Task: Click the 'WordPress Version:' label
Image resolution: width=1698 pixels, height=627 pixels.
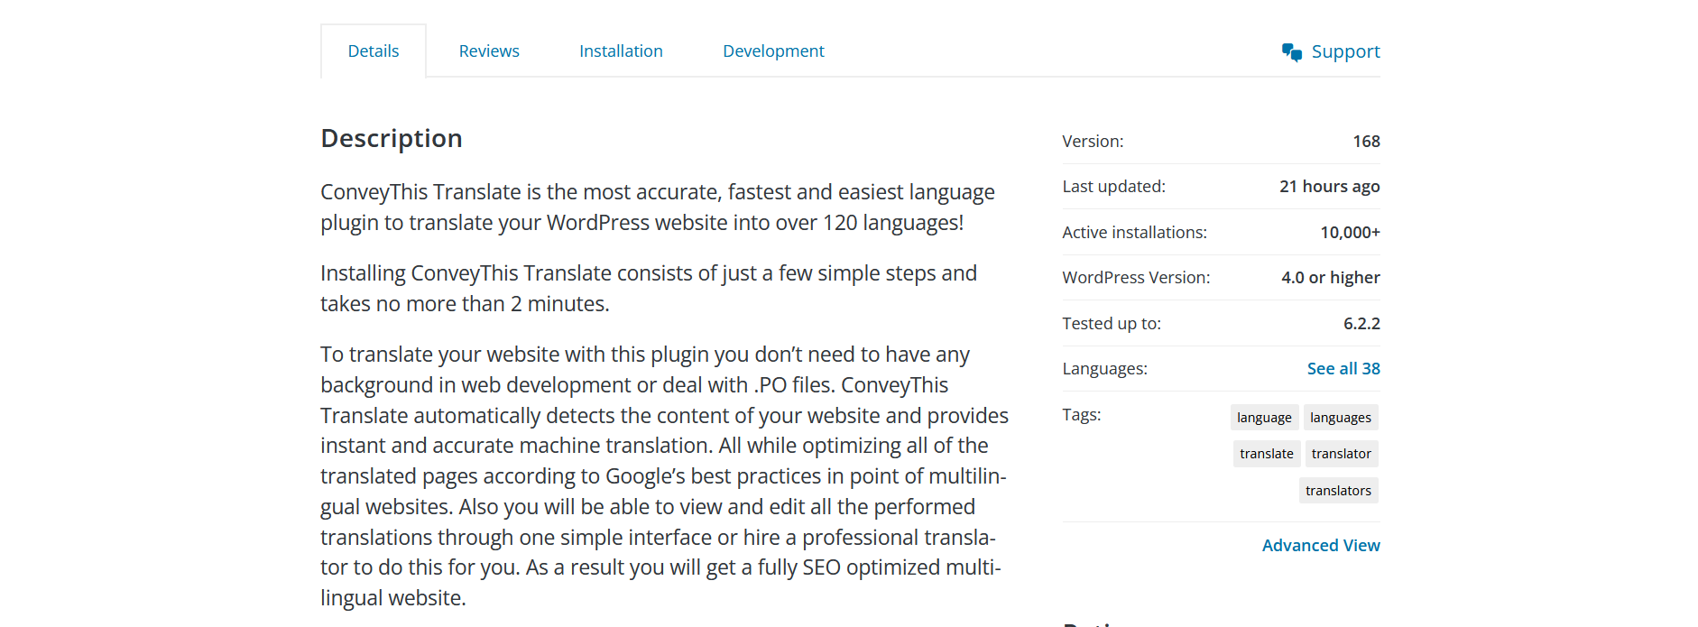Action: click(x=1136, y=278)
